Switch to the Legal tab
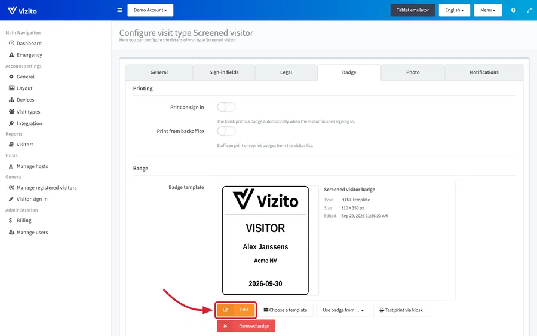The image size is (537, 336). [286, 72]
